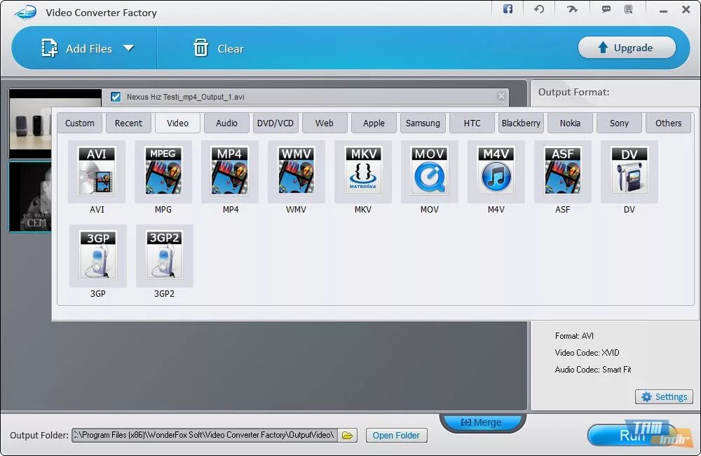Switch to the Custom tab
The width and height of the screenshot is (701, 456).
[x=80, y=123]
